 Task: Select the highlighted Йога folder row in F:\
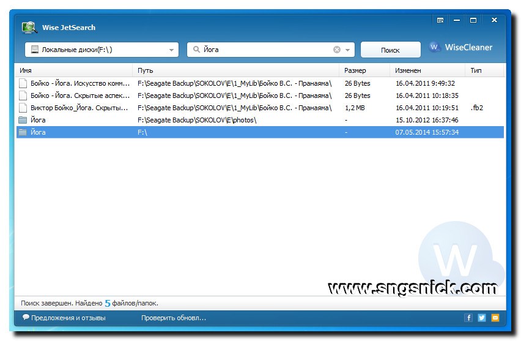click(x=260, y=132)
